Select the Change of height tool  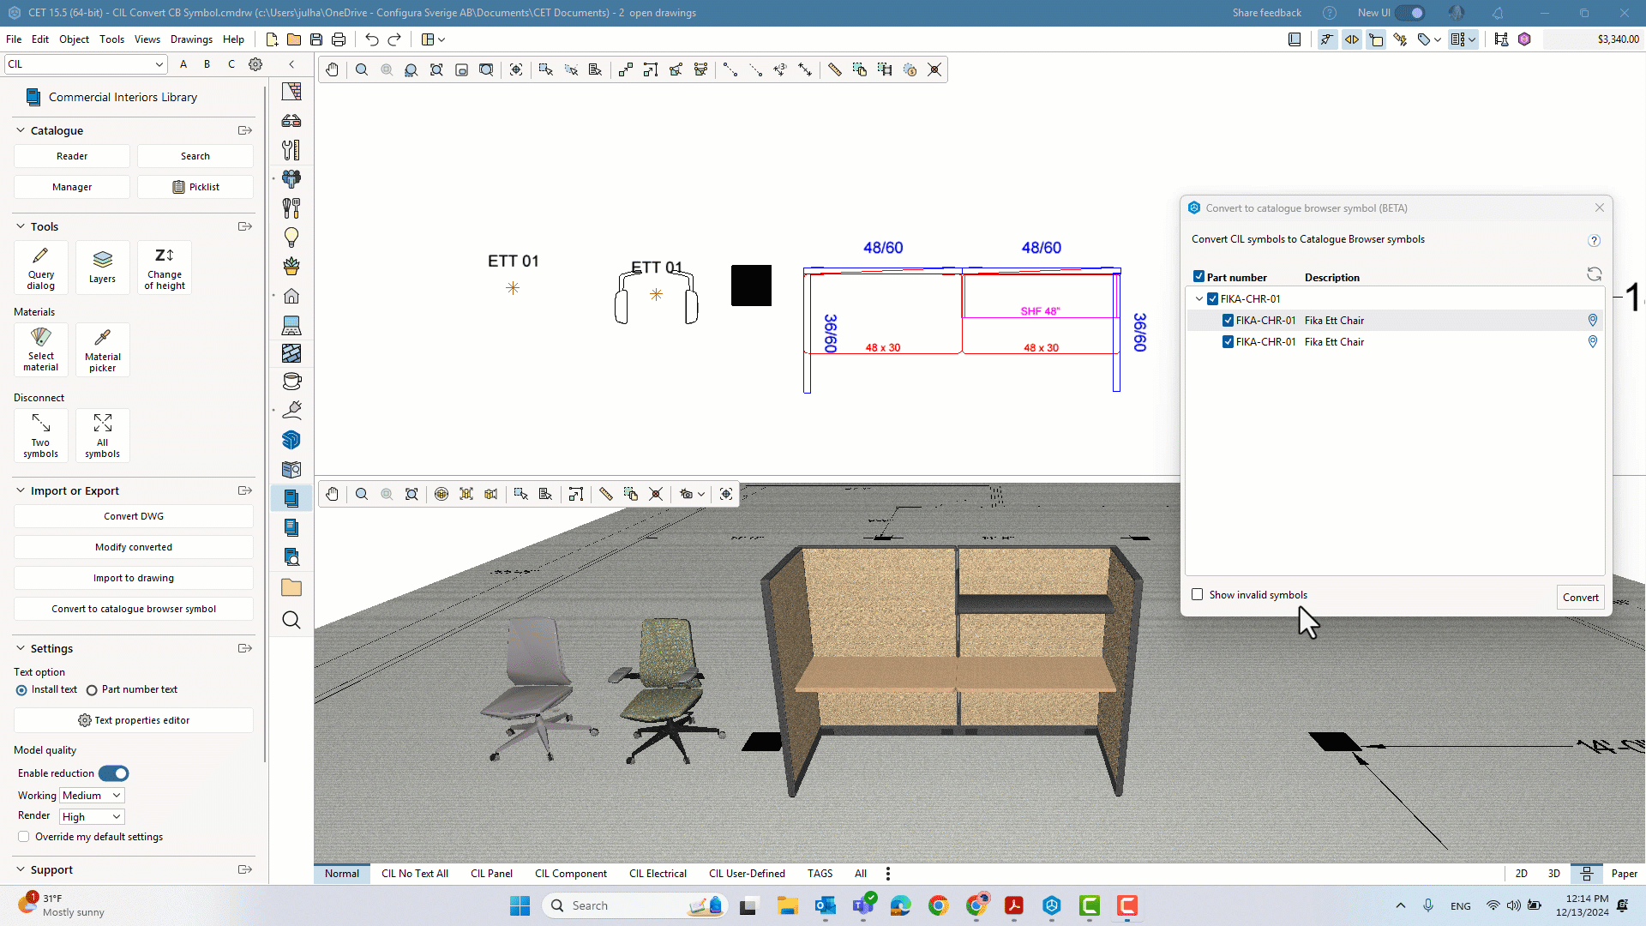pyautogui.click(x=164, y=268)
